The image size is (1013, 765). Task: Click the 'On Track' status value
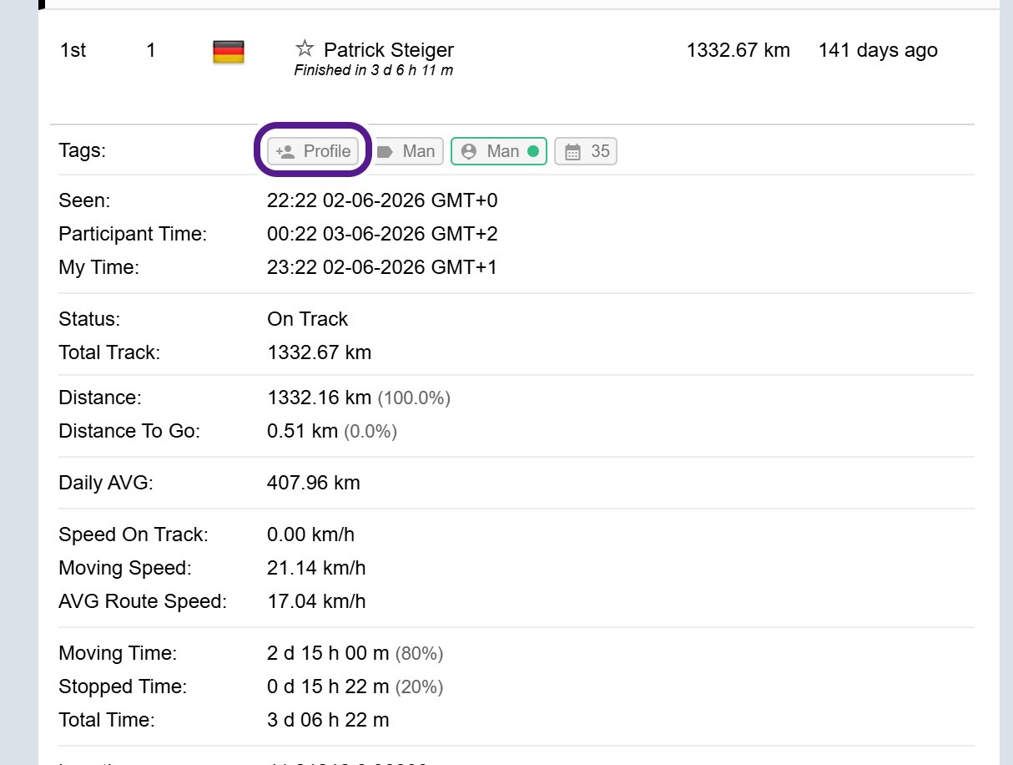pyautogui.click(x=307, y=319)
